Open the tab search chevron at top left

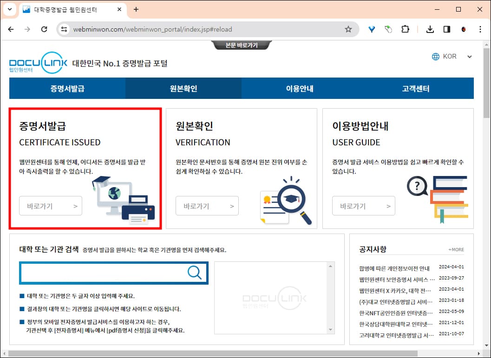pyautogui.click(x=9, y=9)
